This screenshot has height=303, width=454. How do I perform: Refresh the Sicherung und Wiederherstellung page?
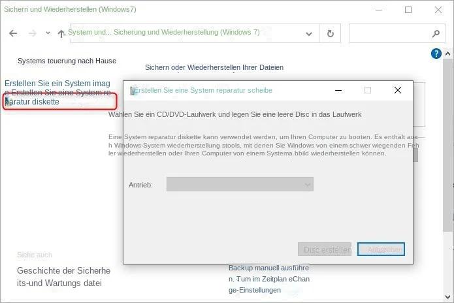pyautogui.click(x=330, y=33)
